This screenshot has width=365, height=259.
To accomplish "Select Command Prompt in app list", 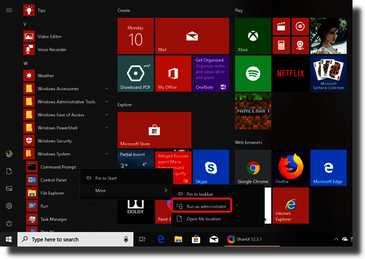I will pyautogui.click(x=52, y=167).
